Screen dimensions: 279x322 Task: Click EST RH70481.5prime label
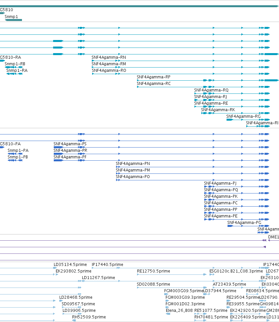point(211,317)
